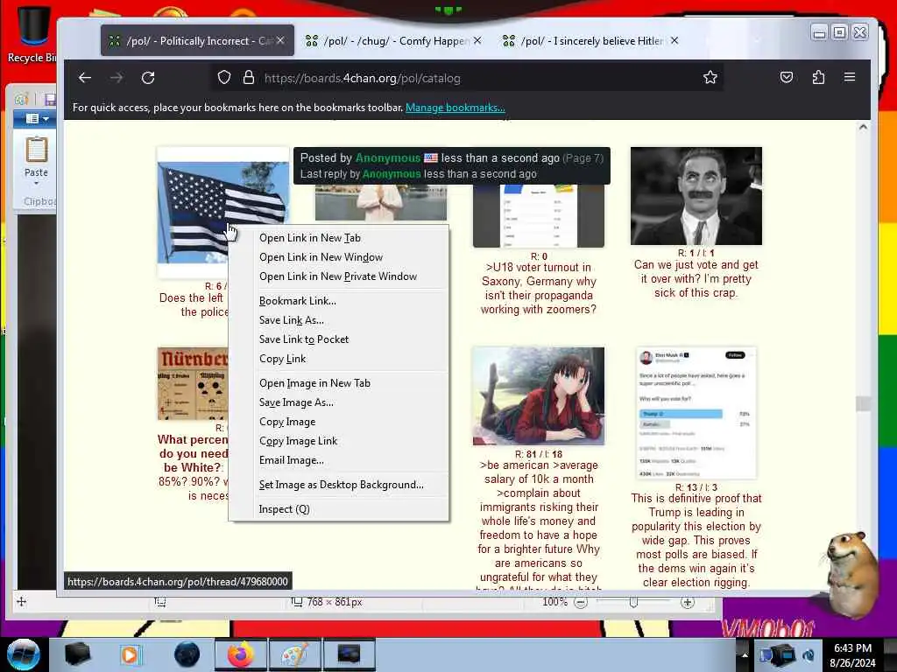Viewport: 897px width, 672px height.
Task: Open the Firefox hamburger menu
Action: coord(850,77)
